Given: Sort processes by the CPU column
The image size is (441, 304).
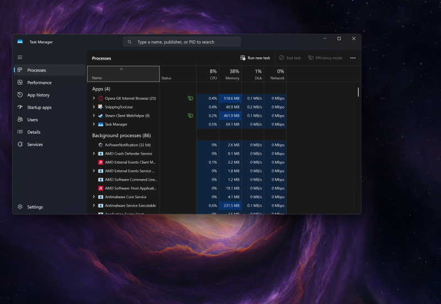Looking at the screenshot, I should [x=213, y=74].
